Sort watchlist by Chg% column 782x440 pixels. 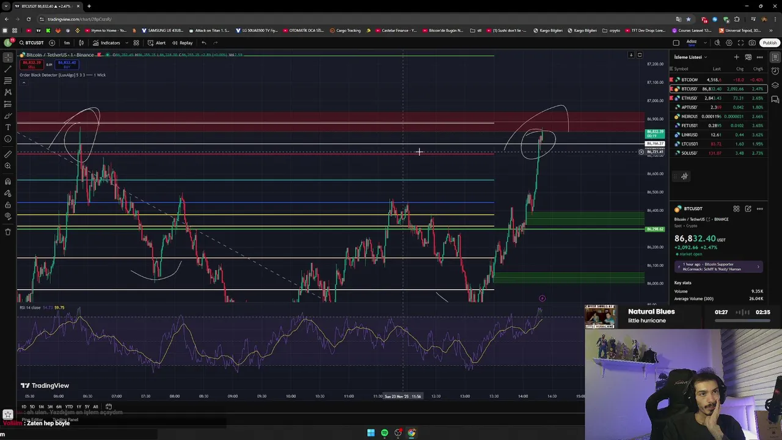[758, 68]
